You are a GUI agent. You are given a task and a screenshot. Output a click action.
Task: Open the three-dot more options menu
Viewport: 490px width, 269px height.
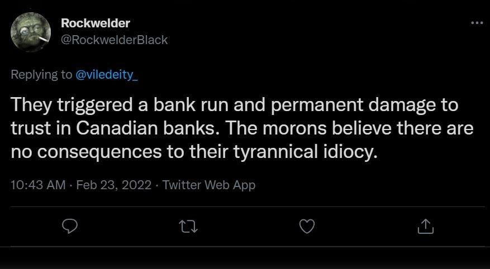point(477,23)
